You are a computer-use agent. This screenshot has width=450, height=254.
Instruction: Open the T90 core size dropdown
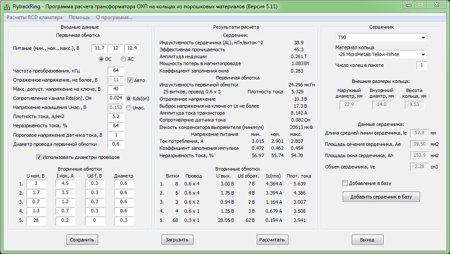coord(381,38)
